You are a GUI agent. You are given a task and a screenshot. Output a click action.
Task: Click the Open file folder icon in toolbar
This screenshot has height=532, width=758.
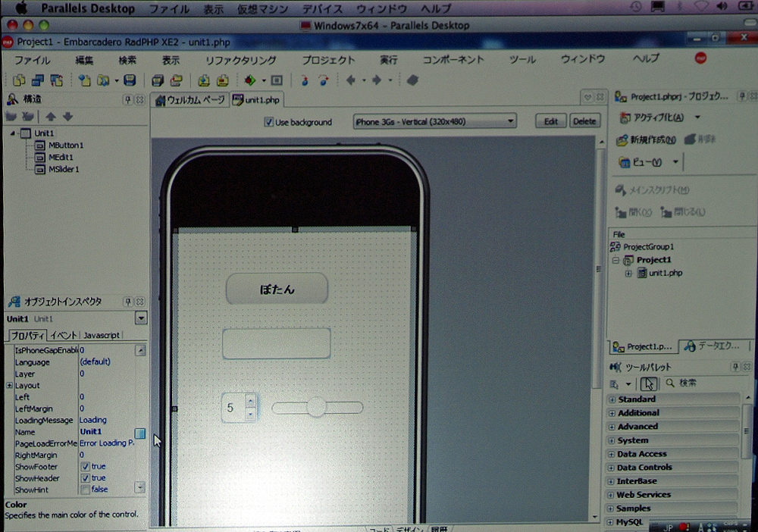103,80
